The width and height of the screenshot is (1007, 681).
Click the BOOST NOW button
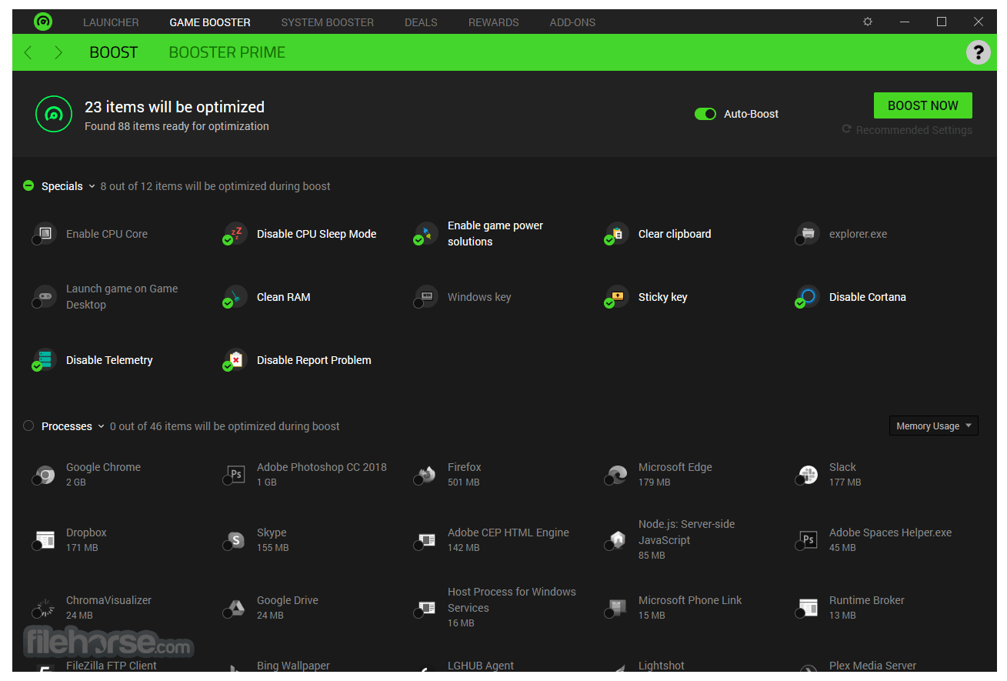coord(923,105)
